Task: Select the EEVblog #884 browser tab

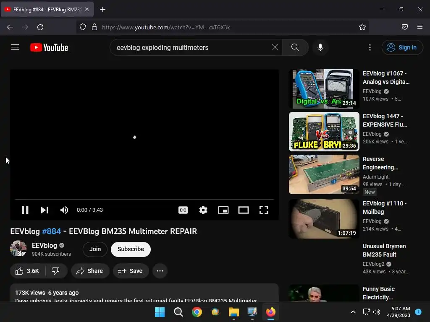Action: 47,10
